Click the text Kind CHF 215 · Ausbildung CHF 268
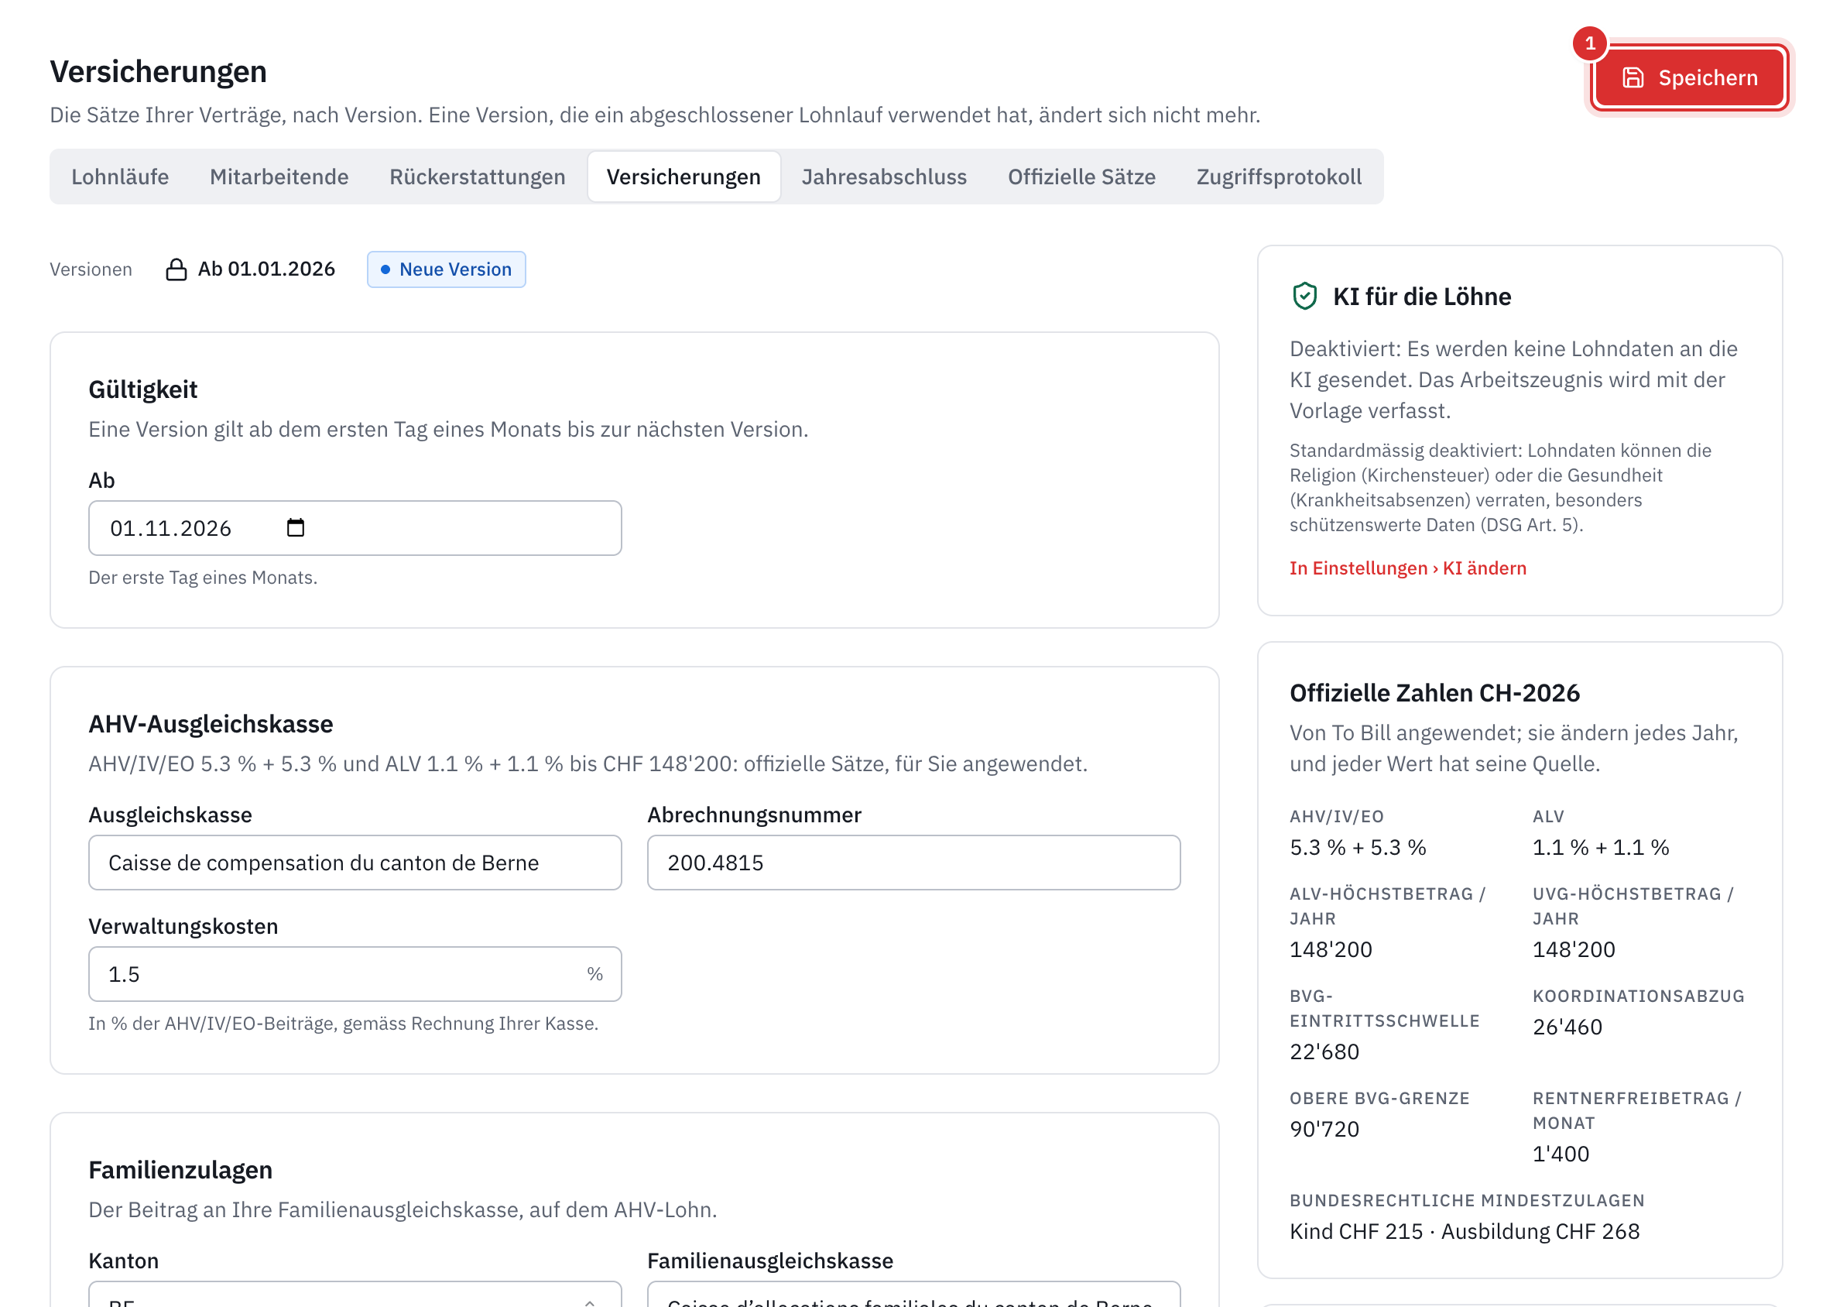The image size is (1833, 1307). pyautogui.click(x=1464, y=1230)
